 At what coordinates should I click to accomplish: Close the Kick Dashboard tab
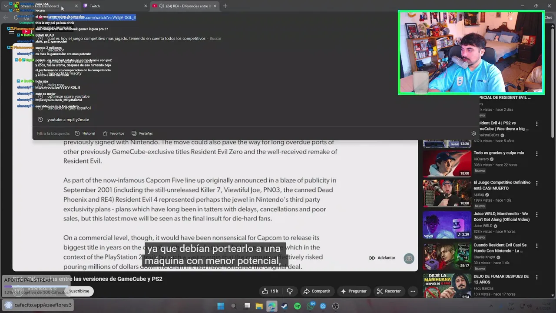click(x=76, y=6)
